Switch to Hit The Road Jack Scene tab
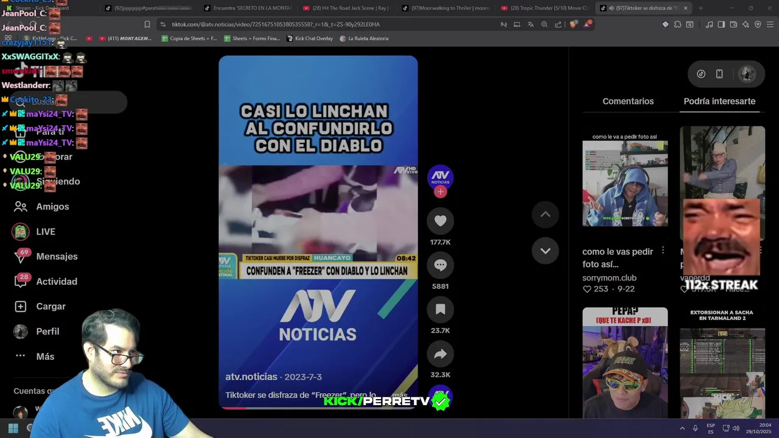Screen dimensions: 779x438 tap(348, 8)
